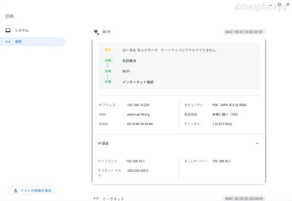This screenshot has height=201, width=292.
Task: Click the 合格 badge for インターネット接続
Action: (108, 82)
